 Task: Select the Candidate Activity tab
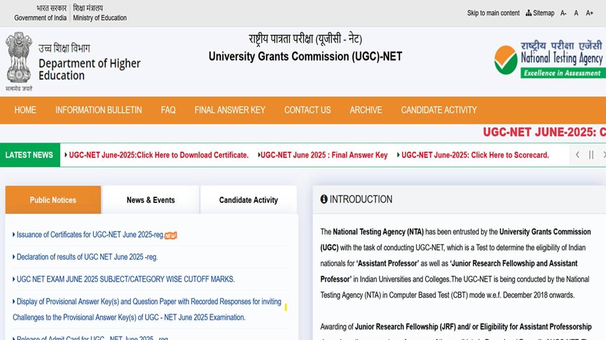(x=248, y=200)
